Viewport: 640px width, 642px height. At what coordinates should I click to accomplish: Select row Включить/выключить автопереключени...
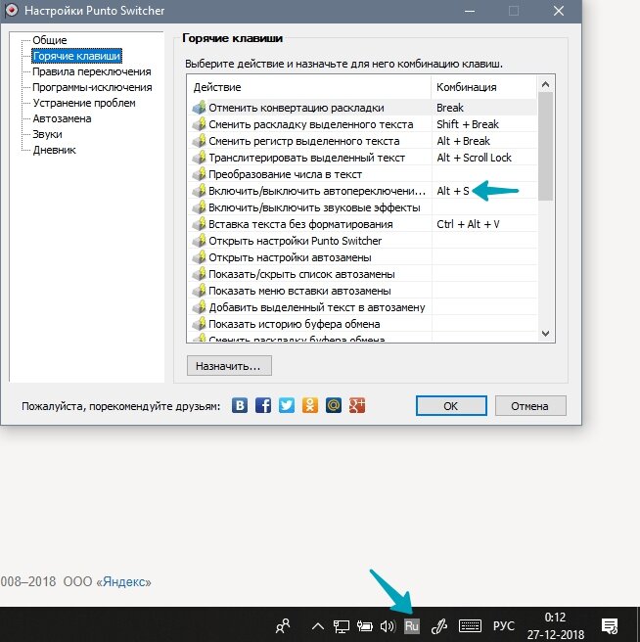tap(362, 191)
